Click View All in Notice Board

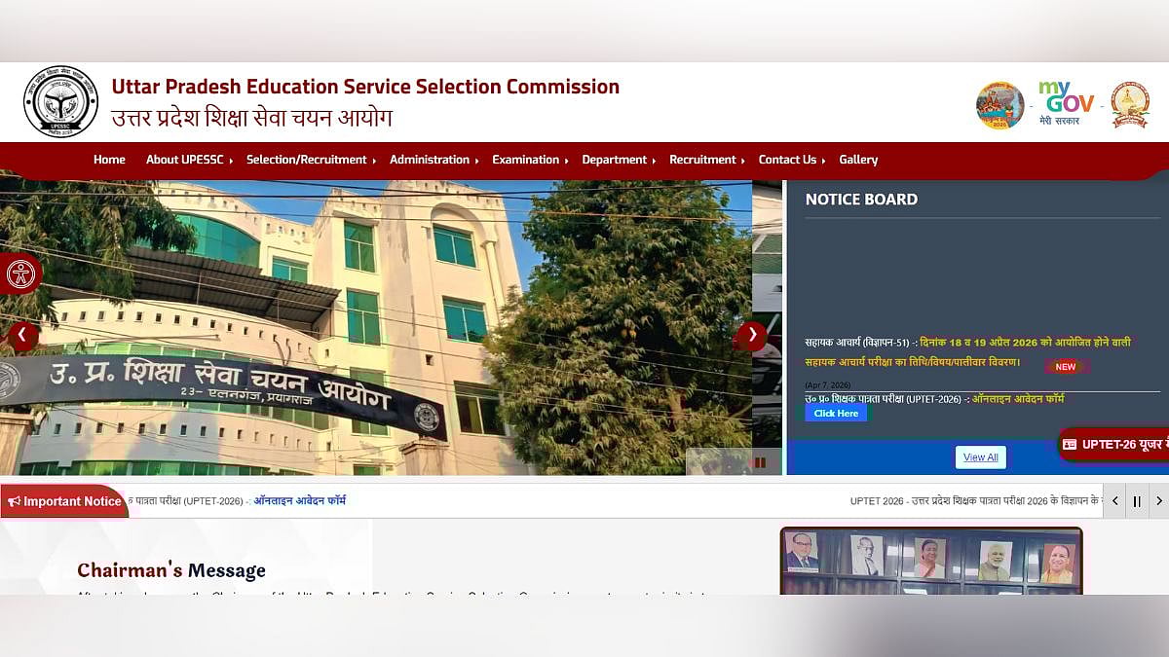tap(980, 457)
